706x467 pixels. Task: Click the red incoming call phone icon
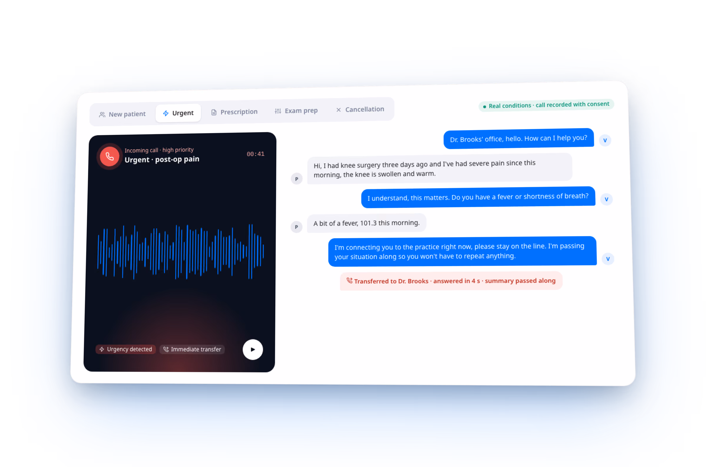tap(109, 156)
